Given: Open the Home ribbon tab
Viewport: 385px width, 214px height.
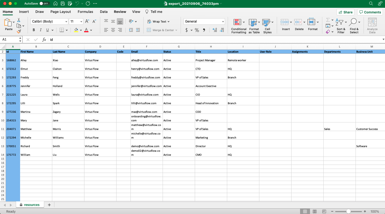Looking at the screenshot, I should click(x=8, y=12).
